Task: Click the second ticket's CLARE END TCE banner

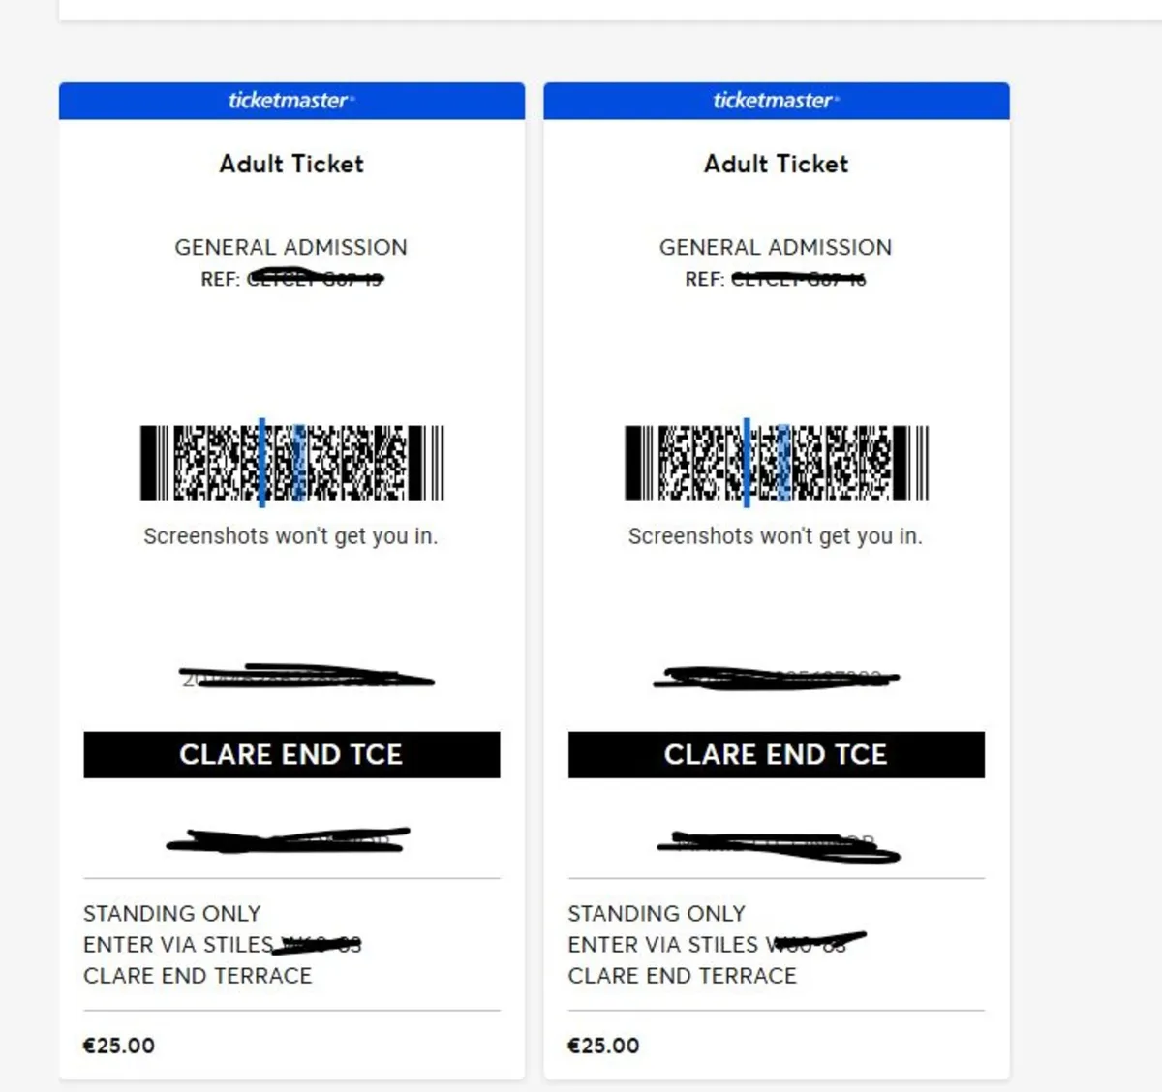Action: coord(776,755)
